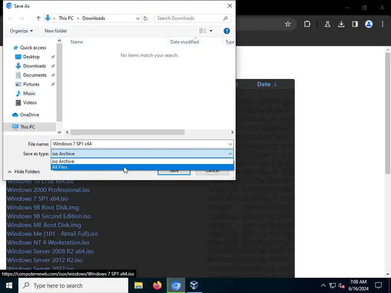The image size is (391, 293).
Task: Close the Save As dialog
Action: tap(229, 6)
